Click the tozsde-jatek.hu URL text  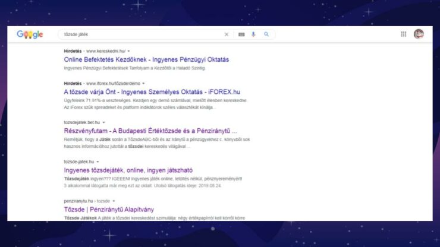pyautogui.click(x=79, y=161)
